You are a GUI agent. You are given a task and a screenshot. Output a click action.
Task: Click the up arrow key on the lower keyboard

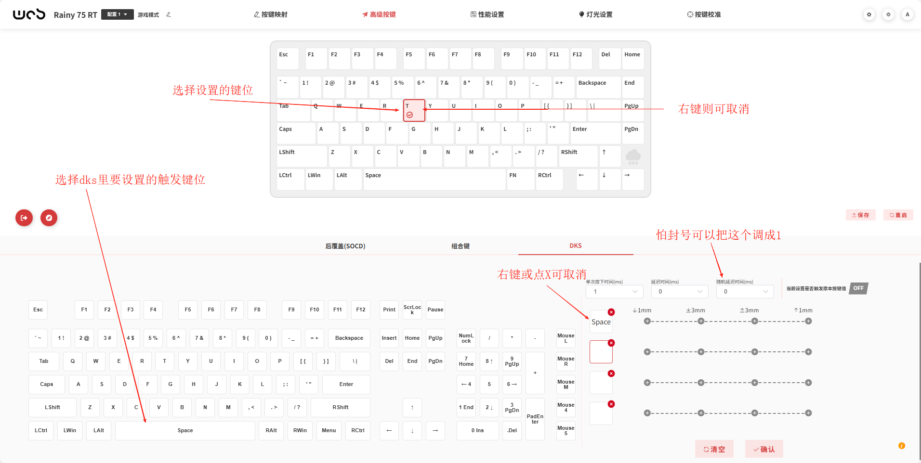tap(412, 408)
